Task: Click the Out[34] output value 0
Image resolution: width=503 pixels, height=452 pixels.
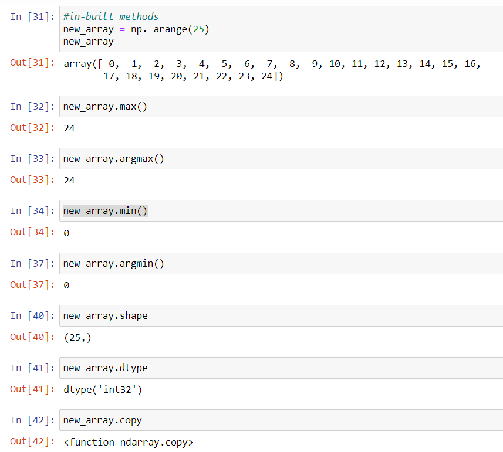Action: (66, 233)
